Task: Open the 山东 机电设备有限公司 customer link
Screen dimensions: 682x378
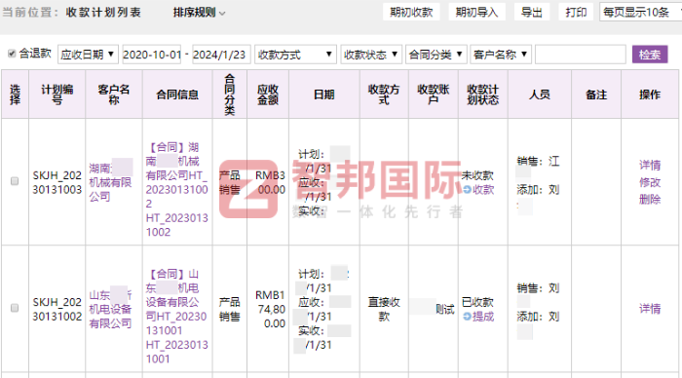Action: coord(111,309)
